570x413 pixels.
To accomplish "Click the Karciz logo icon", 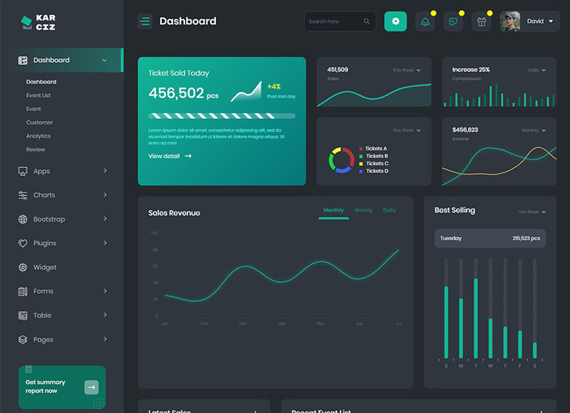I will (x=26, y=22).
